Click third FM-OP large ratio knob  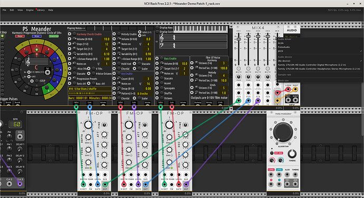click(x=169, y=125)
